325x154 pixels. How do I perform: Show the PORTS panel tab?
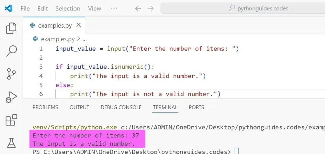pos(196,107)
